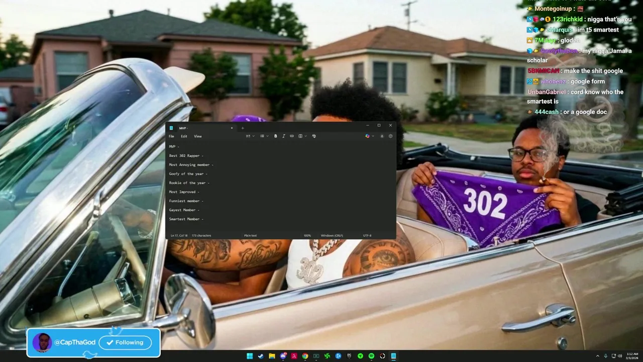Click the Ln 17, Col 18 status

[x=179, y=235]
